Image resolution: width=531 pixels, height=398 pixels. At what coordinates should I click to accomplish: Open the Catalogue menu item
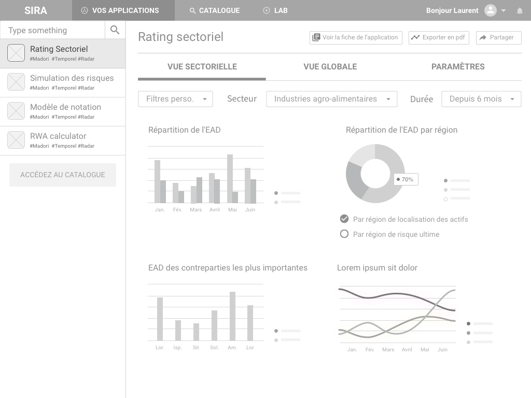point(214,10)
